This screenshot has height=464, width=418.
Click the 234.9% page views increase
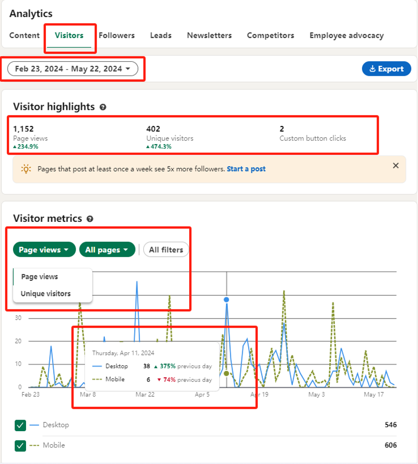click(x=26, y=146)
